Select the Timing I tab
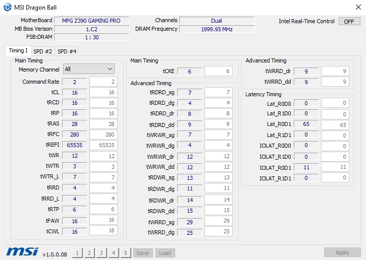Screen dimensions: 366x260 point(18,50)
